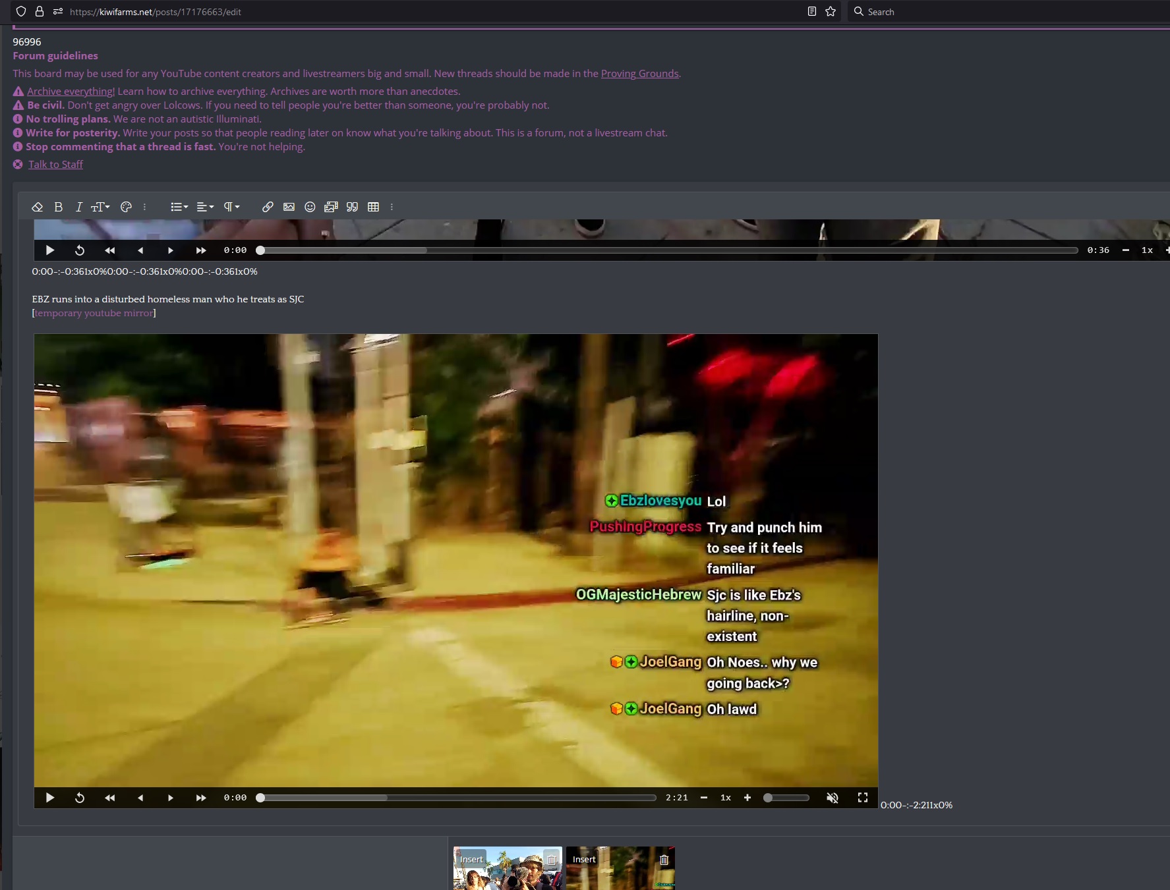Screen dimensions: 1170x890
Task: Fast forward the upper 0:36 video
Action: click(201, 250)
